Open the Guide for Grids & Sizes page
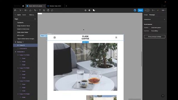 [23, 29]
